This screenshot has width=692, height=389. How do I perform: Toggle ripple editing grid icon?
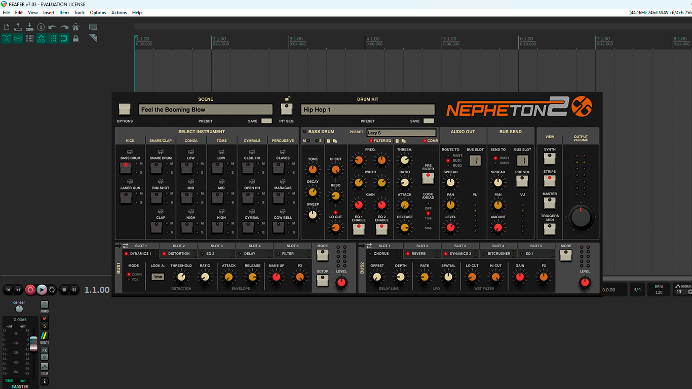click(29, 38)
